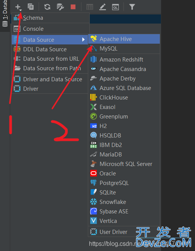Select Sybase ASE data source
Image resolution: width=195 pixels, height=251 pixels.
pyautogui.click(x=124, y=211)
